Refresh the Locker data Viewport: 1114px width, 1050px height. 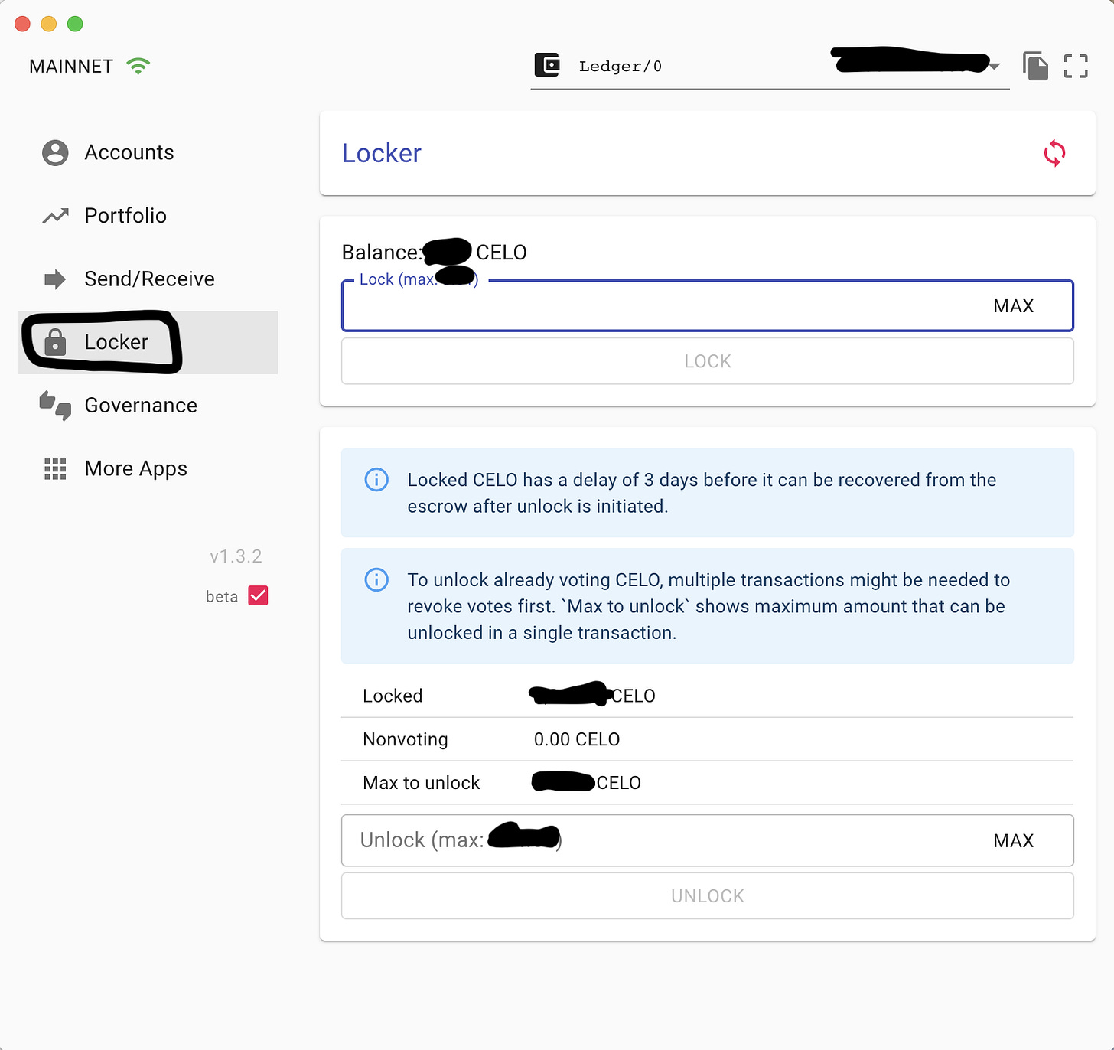[x=1054, y=153]
